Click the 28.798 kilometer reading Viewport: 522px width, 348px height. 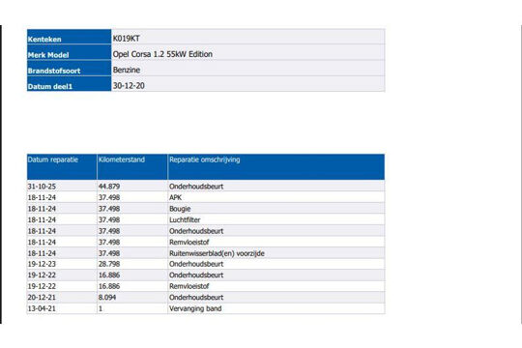click(x=109, y=264)
